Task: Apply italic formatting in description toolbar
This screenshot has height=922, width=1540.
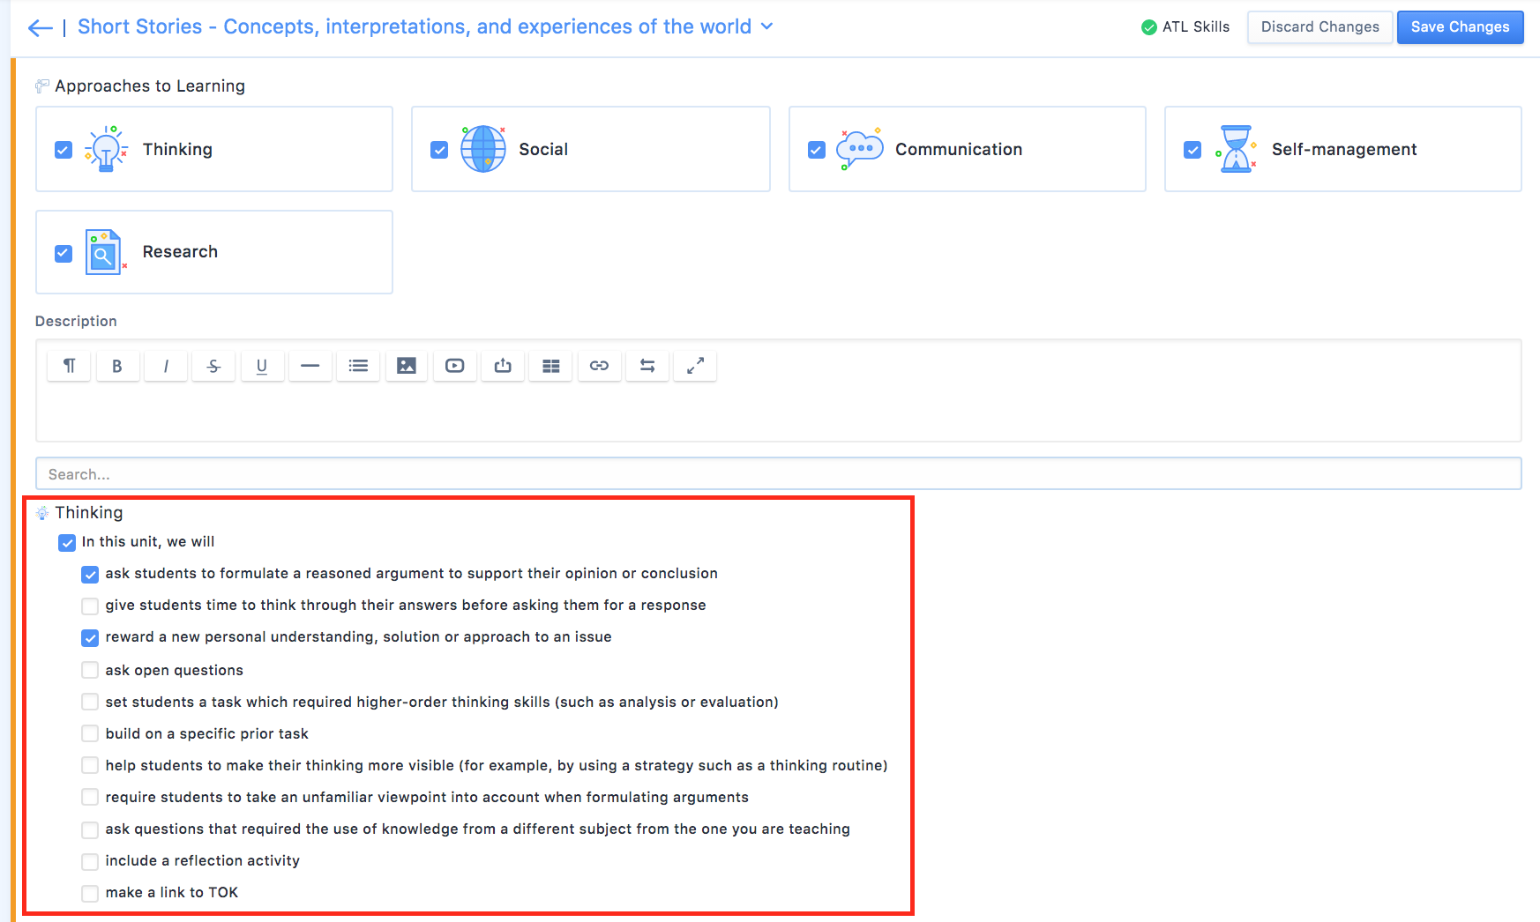Action: (x=165, y=366)
